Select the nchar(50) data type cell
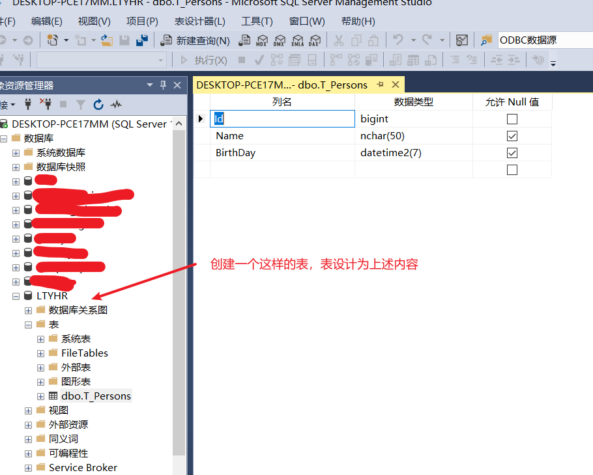 [413, 136]
